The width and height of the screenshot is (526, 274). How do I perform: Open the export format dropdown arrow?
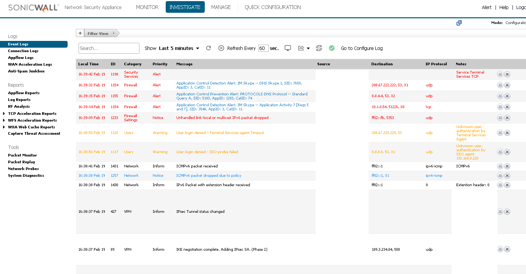click(x=308, y=48)
